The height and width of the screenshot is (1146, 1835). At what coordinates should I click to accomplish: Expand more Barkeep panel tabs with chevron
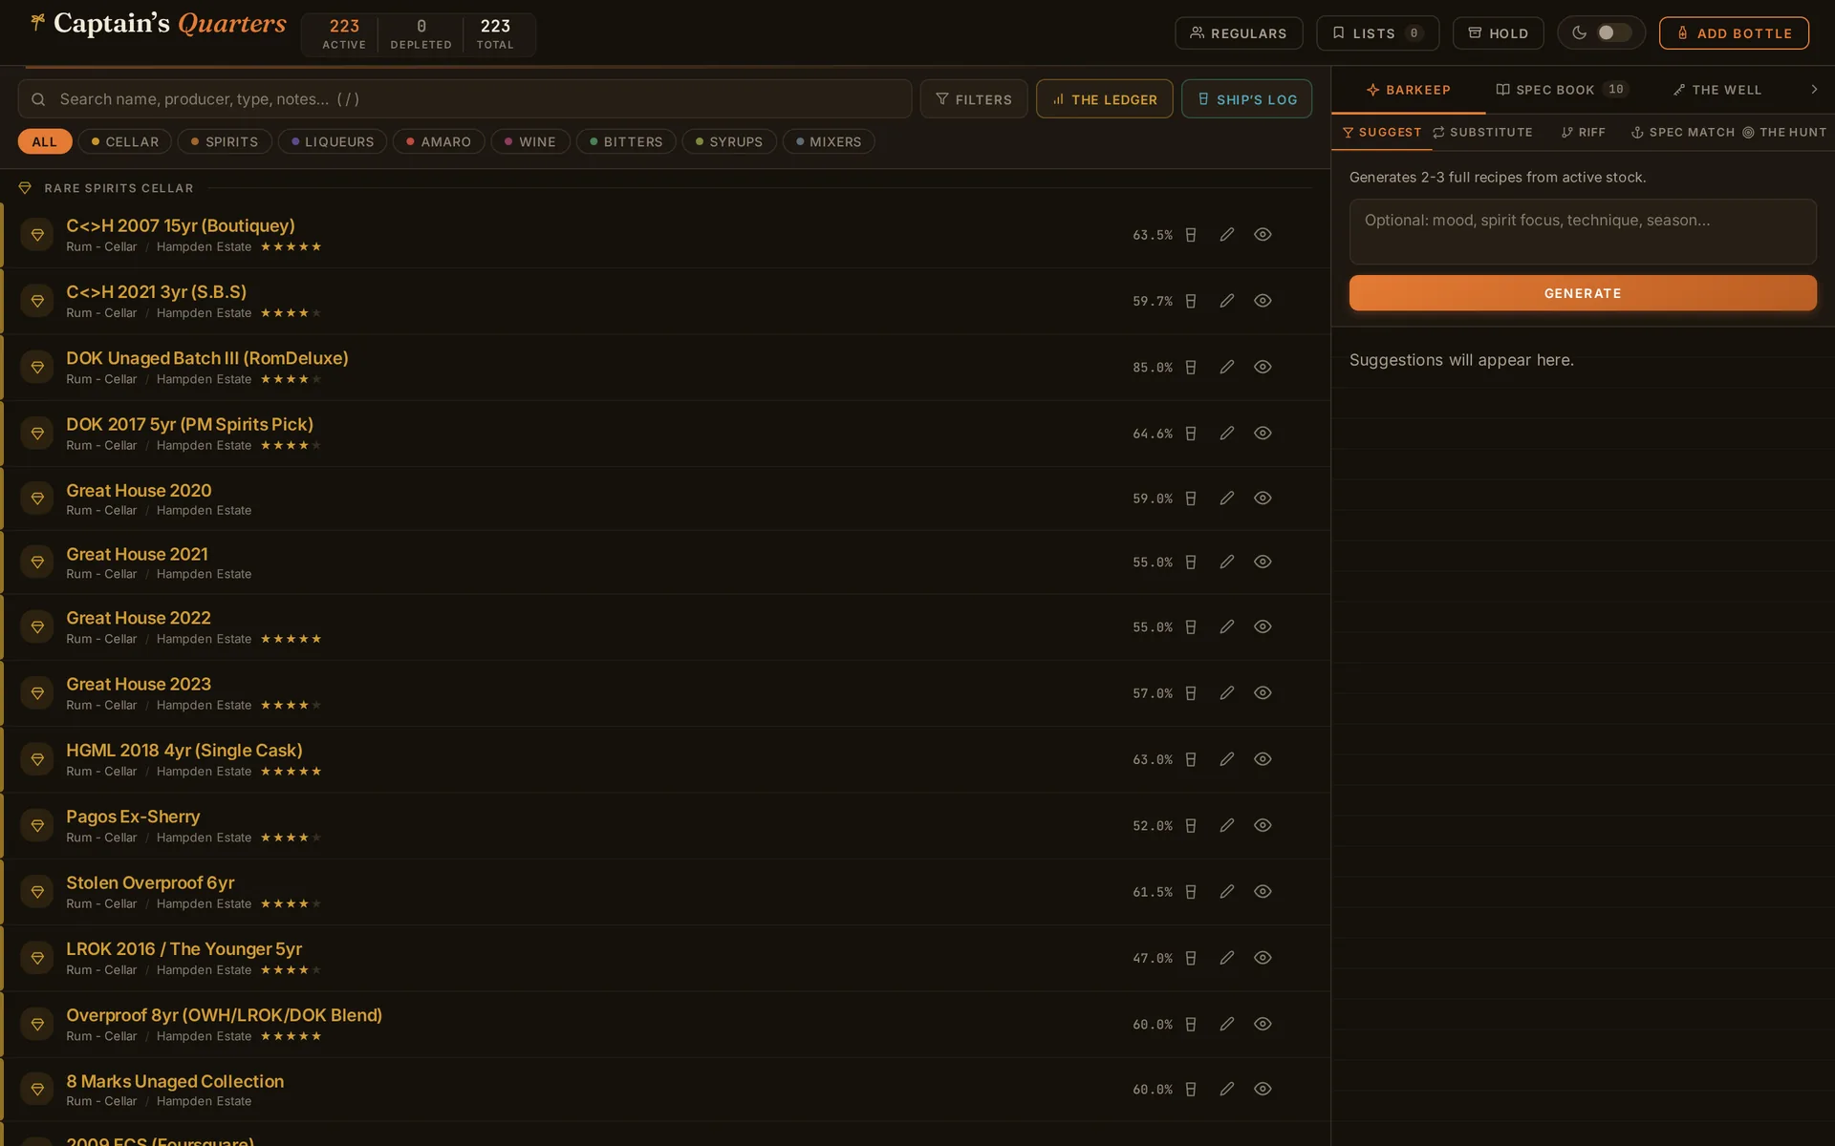[x=1814, y=90]
